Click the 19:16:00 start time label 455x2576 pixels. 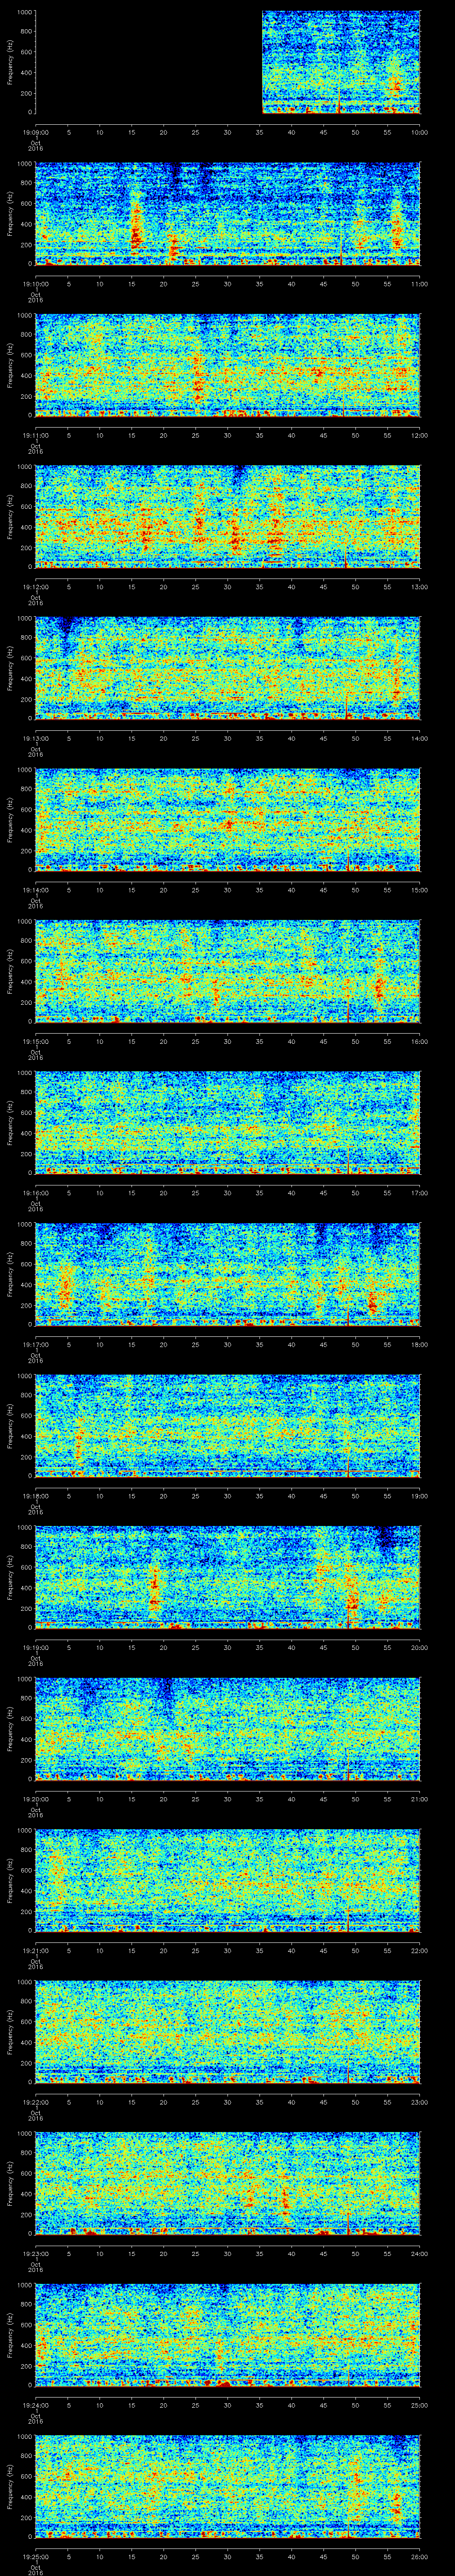coord(35,1193)
